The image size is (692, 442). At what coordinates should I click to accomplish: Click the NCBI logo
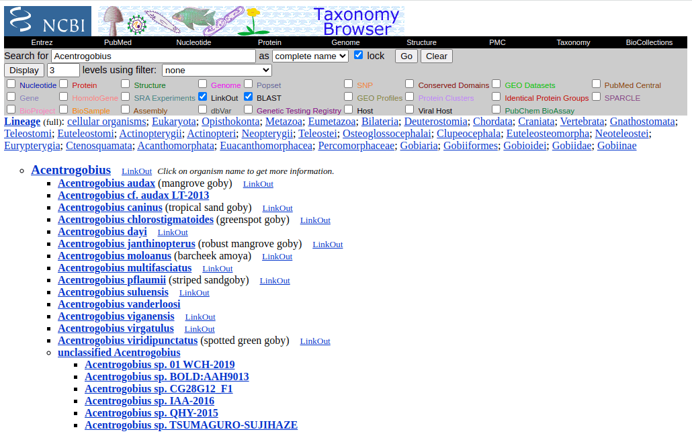coord(48,21)
